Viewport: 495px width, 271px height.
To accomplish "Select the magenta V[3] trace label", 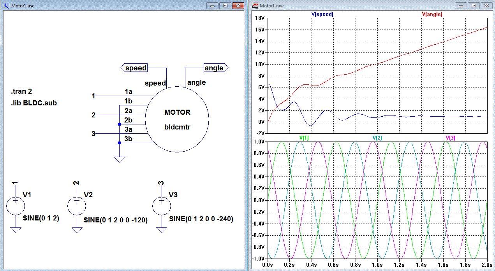I will coord(450,138).
